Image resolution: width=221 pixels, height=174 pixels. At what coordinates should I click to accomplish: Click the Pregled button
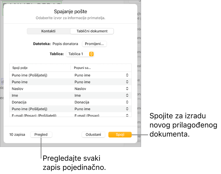tap(41, 134)
